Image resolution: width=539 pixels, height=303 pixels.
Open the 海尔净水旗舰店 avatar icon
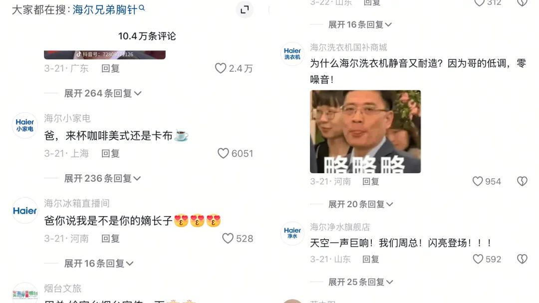click(x=292, y=233)
